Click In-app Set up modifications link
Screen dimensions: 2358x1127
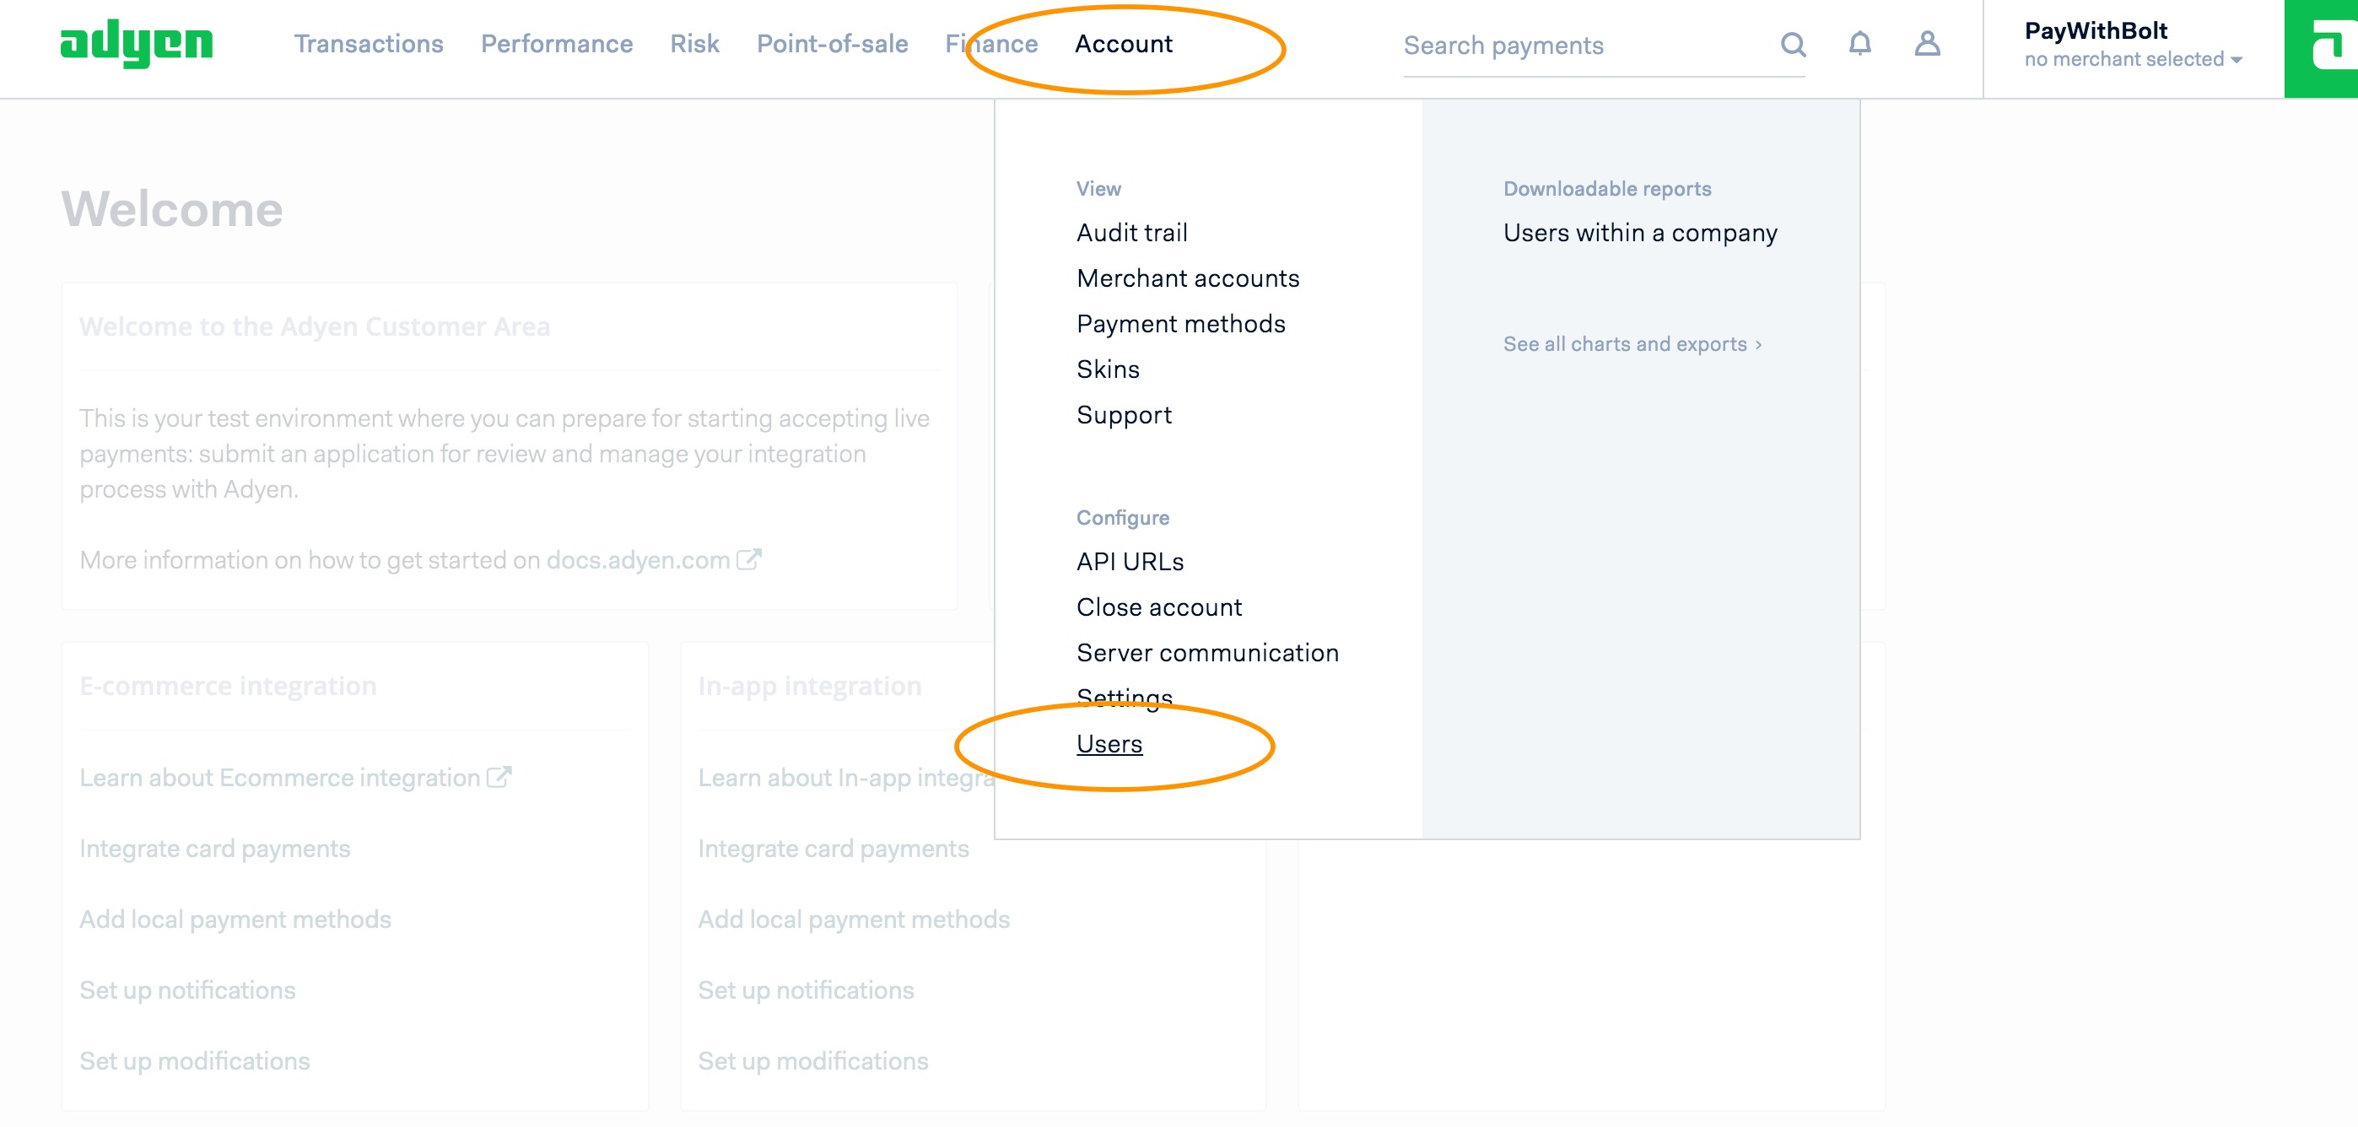(812, 1061)
